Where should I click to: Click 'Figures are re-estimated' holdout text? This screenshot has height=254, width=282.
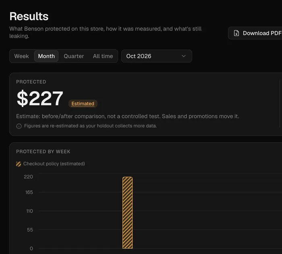91,126
